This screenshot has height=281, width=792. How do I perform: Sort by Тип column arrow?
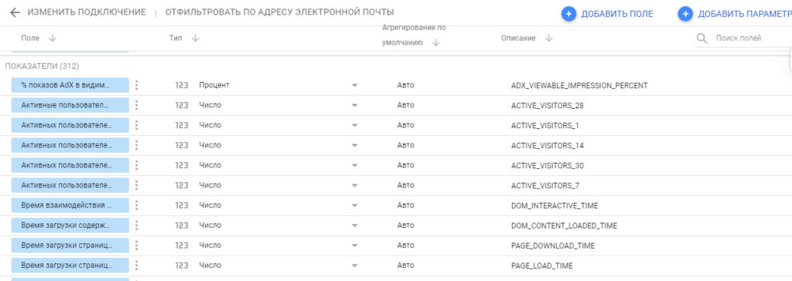point(196,39)
